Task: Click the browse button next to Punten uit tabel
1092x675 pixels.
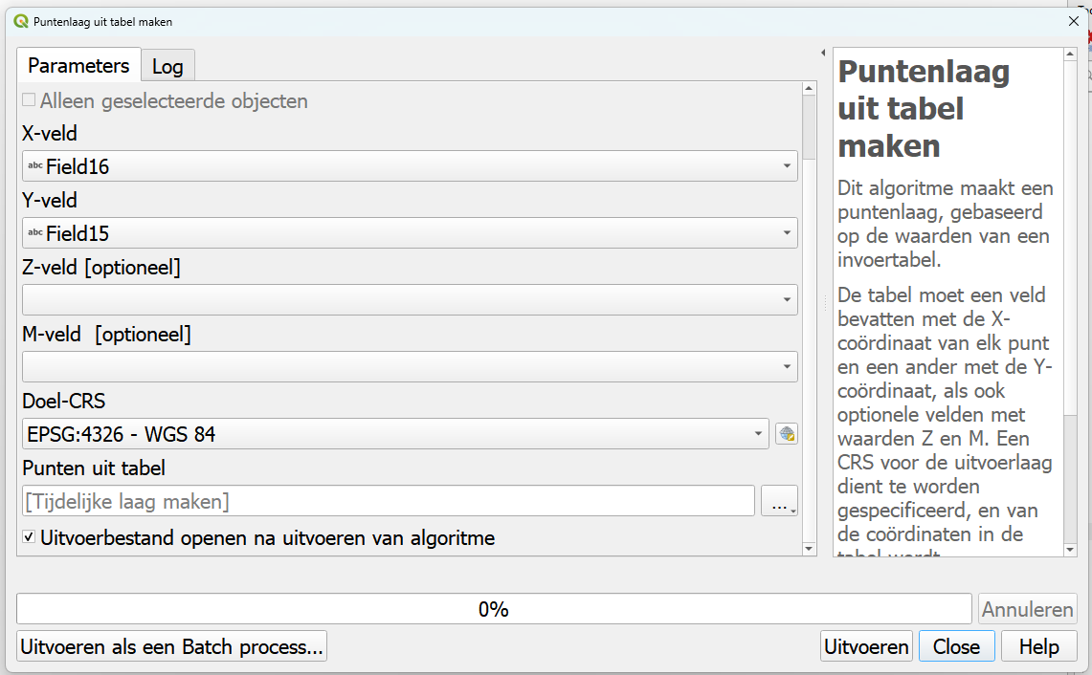Action: [779, 501]
